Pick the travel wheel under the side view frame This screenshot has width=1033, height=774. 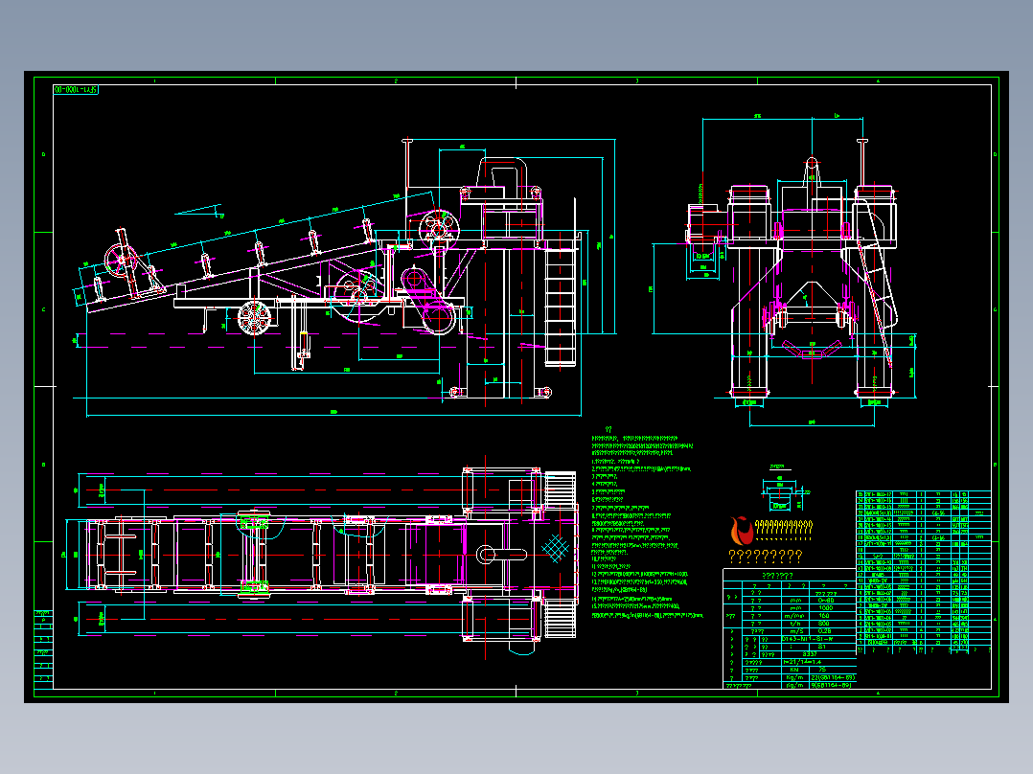pyautogui.click(x=254, y=319)
